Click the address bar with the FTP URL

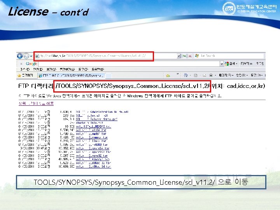click(x=106, y=56)
